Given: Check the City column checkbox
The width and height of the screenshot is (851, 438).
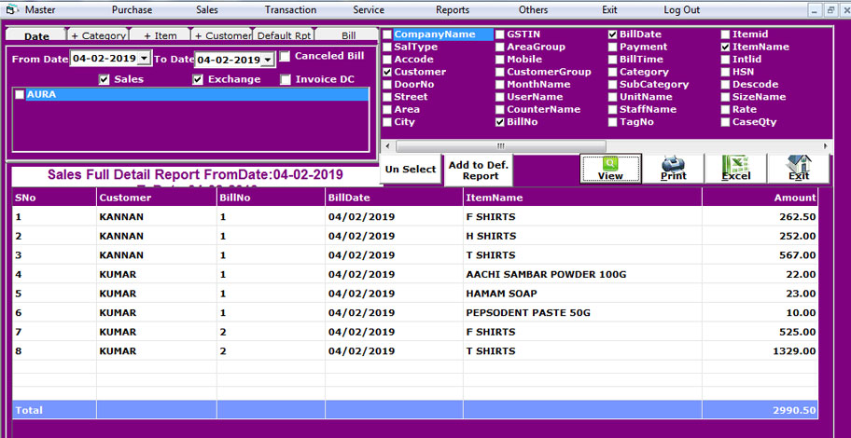Looking at the screenshot, I should 387,122.
